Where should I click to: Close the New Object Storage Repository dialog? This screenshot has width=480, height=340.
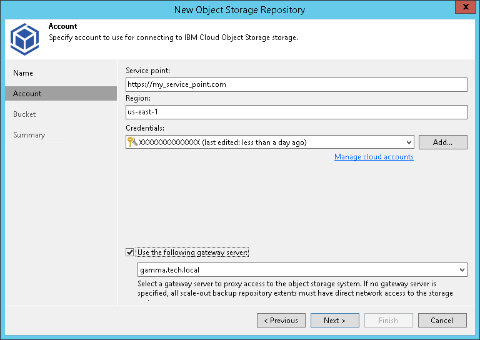pos(464,9)
